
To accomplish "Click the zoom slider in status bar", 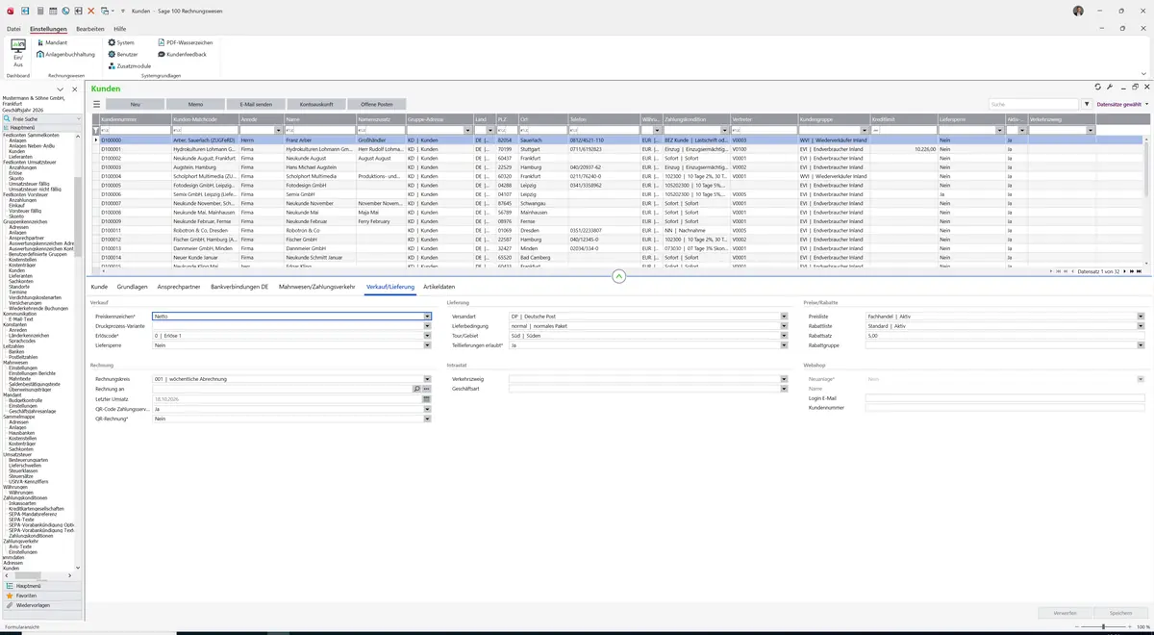I will [x=1104, y=626].
